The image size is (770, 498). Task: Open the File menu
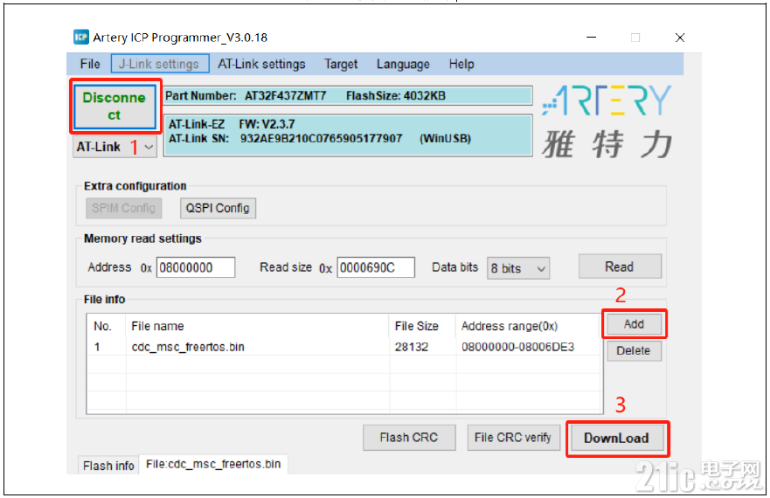[x=90, y=65]
